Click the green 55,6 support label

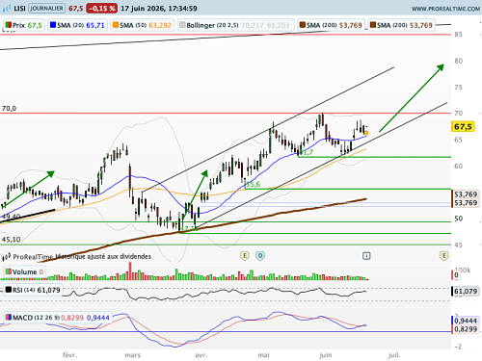pyautogui.click(x=253, y=185)
